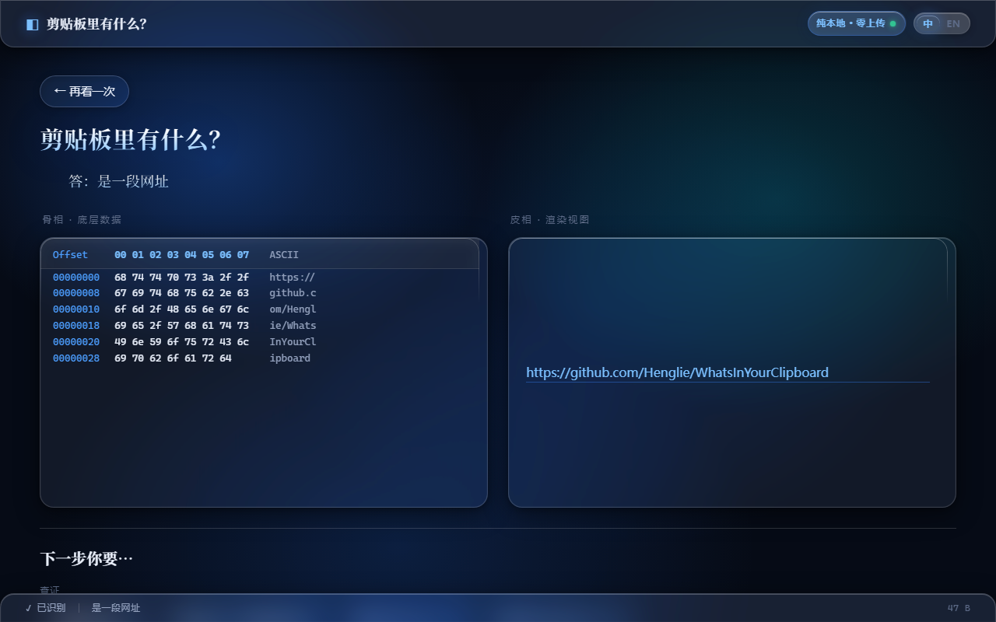This screenshot has width=996, height=622.
Task: Select offset row 00000000
Action: click(76, 278)
